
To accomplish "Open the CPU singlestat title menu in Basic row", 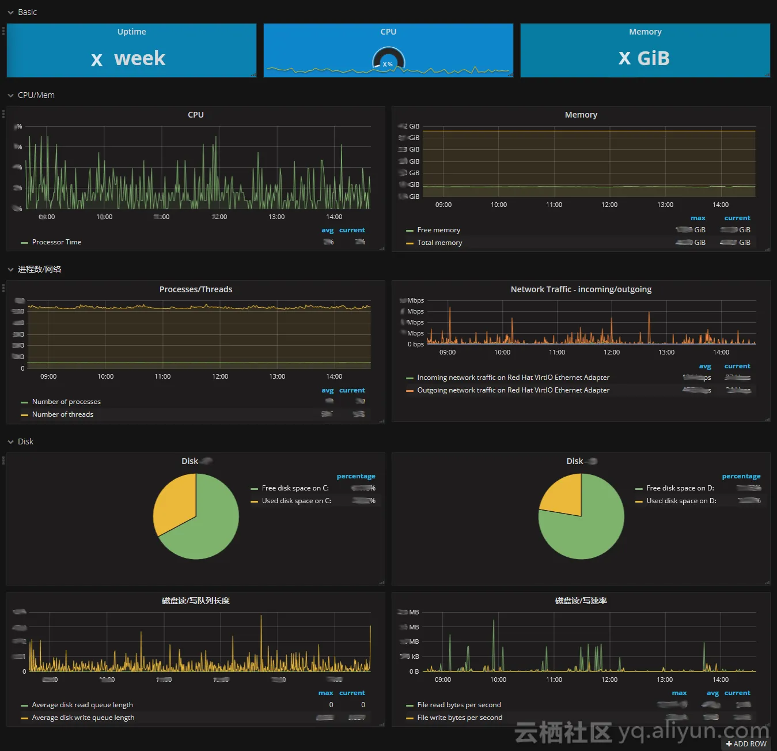I will coord(388,32).
